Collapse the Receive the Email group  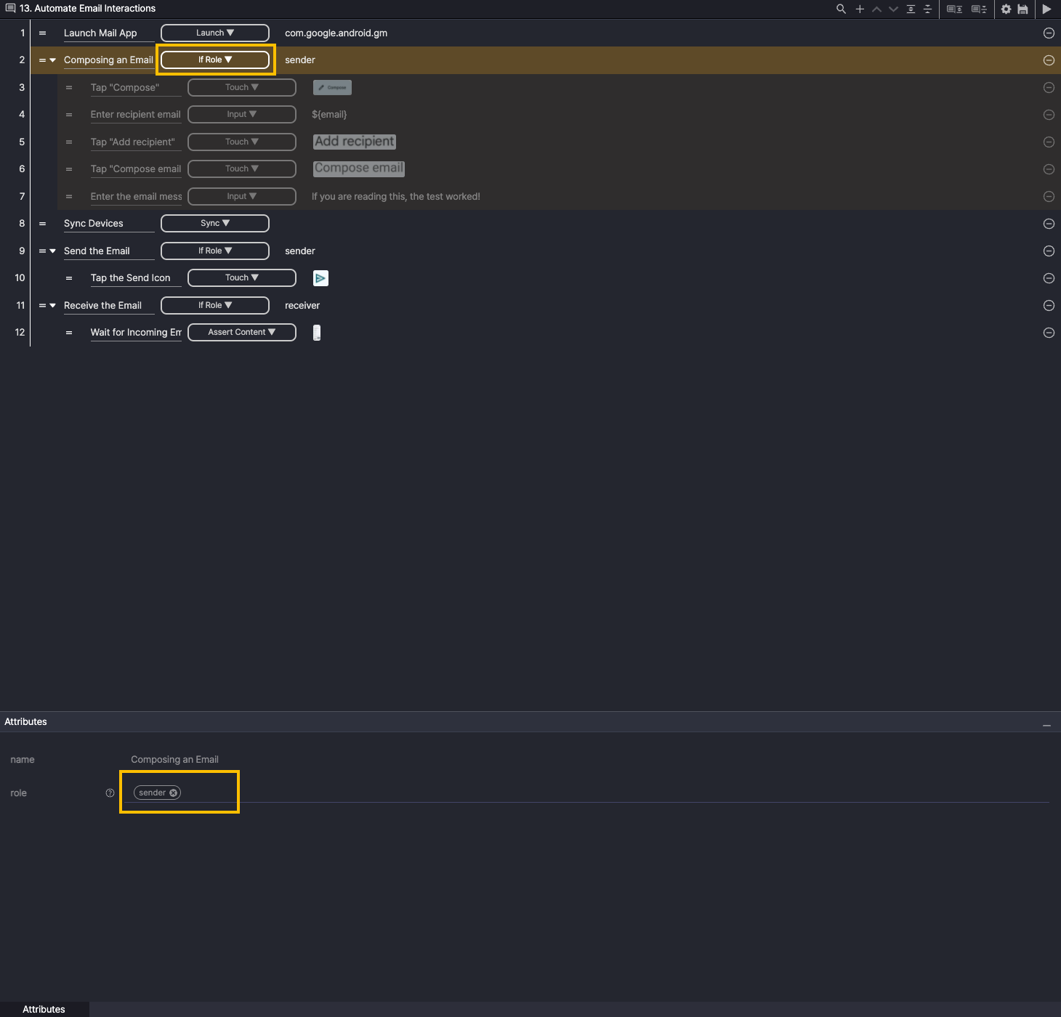pos(52,306)
